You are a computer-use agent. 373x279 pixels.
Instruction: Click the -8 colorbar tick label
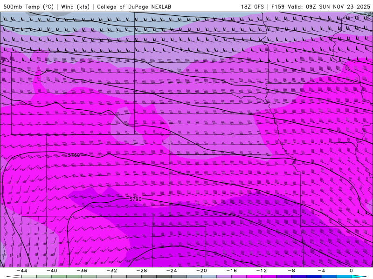click(x=292, y=271)
